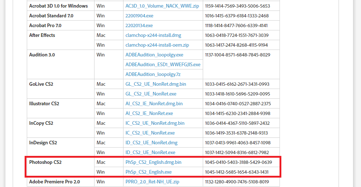Download GL_CS2_UE_NonRet.dmg.bin for Mac
This screenshot has width=361, height=187.
click(156, 84)
